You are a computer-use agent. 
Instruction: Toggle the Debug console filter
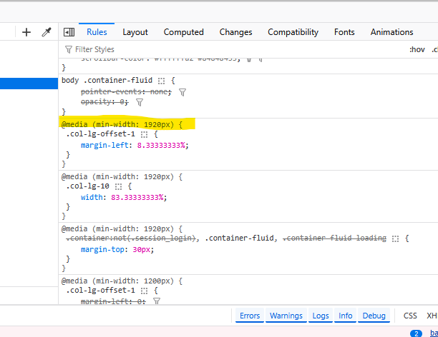click(374, 316)
